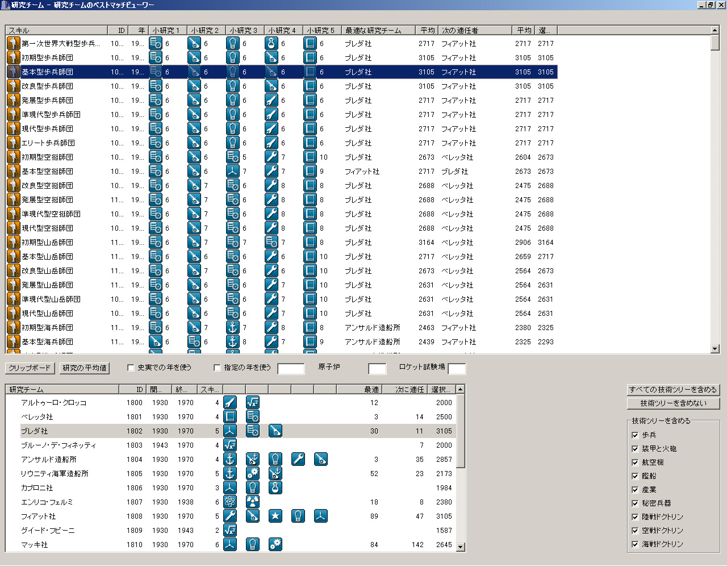Click the rocket icon in 発展型歩兵師団 row
727x567 pixels.
[271, 100]
